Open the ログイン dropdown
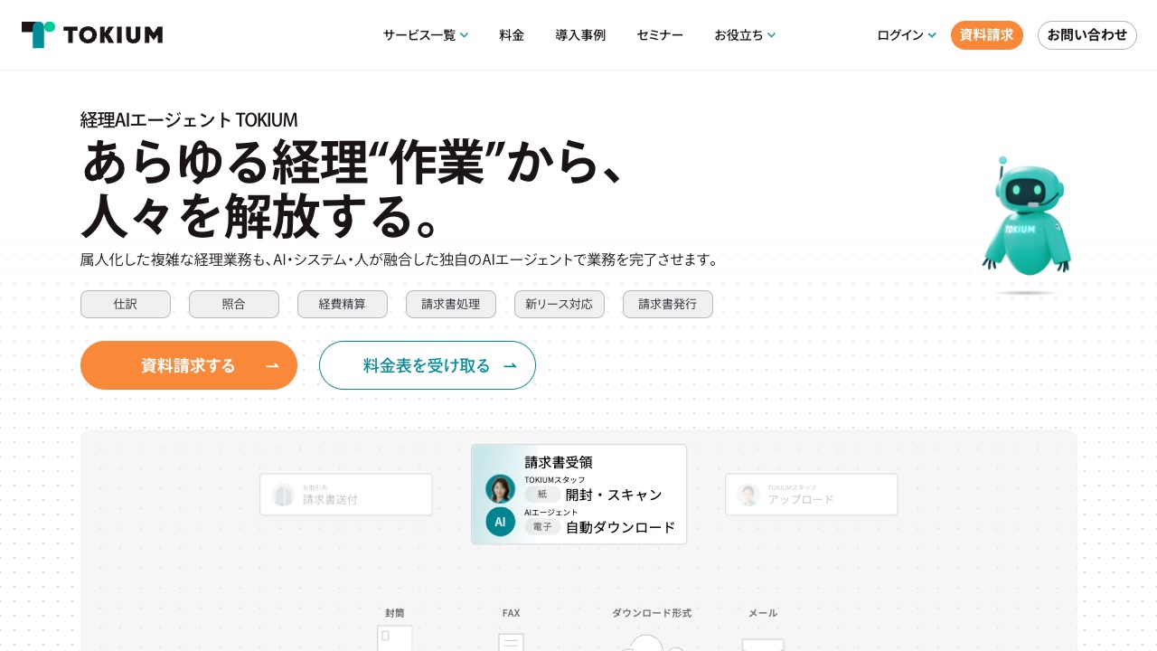1157x651 pixels. (907, 35)
